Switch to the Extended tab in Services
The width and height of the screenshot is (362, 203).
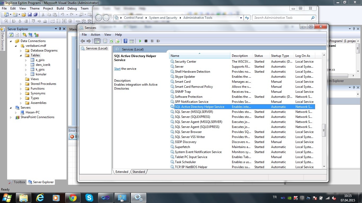pyautogui.click(x=122, y=172)
